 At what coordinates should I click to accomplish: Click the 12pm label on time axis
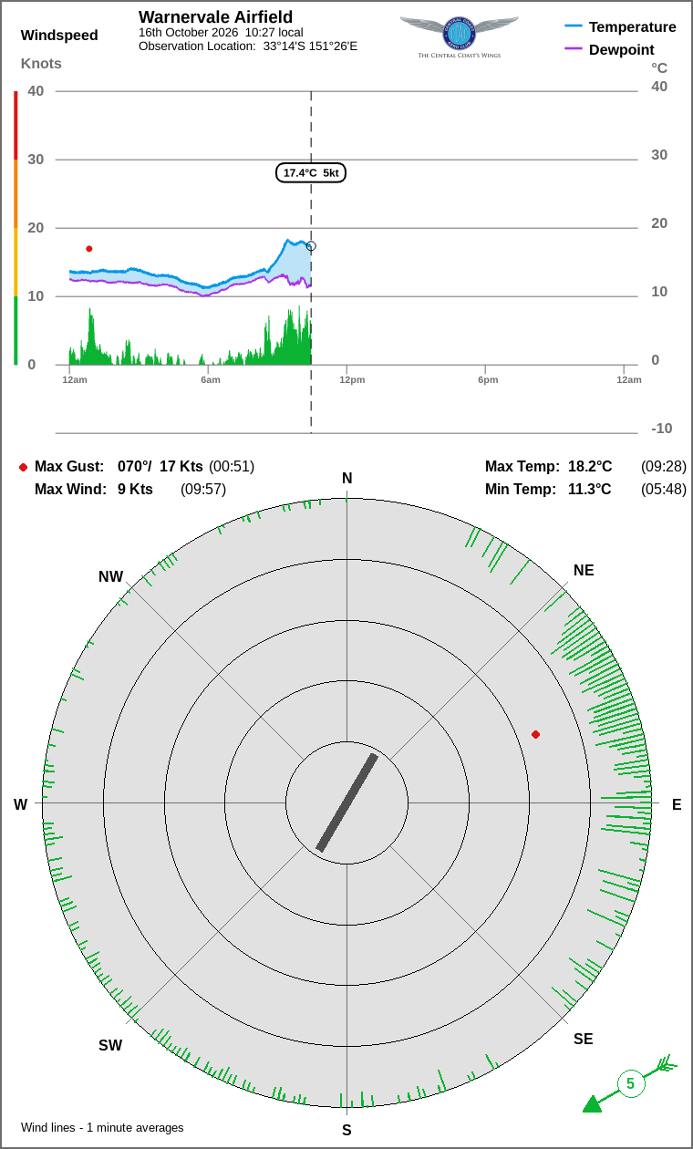352,379
